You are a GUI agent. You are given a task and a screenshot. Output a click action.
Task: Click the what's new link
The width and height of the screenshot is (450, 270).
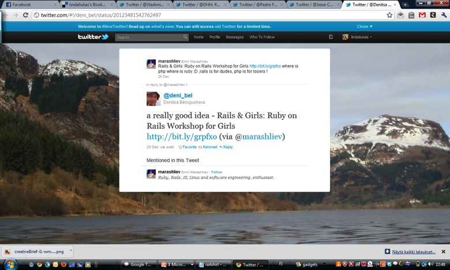point(163,27)
